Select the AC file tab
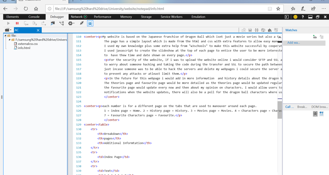 [28, 30]
